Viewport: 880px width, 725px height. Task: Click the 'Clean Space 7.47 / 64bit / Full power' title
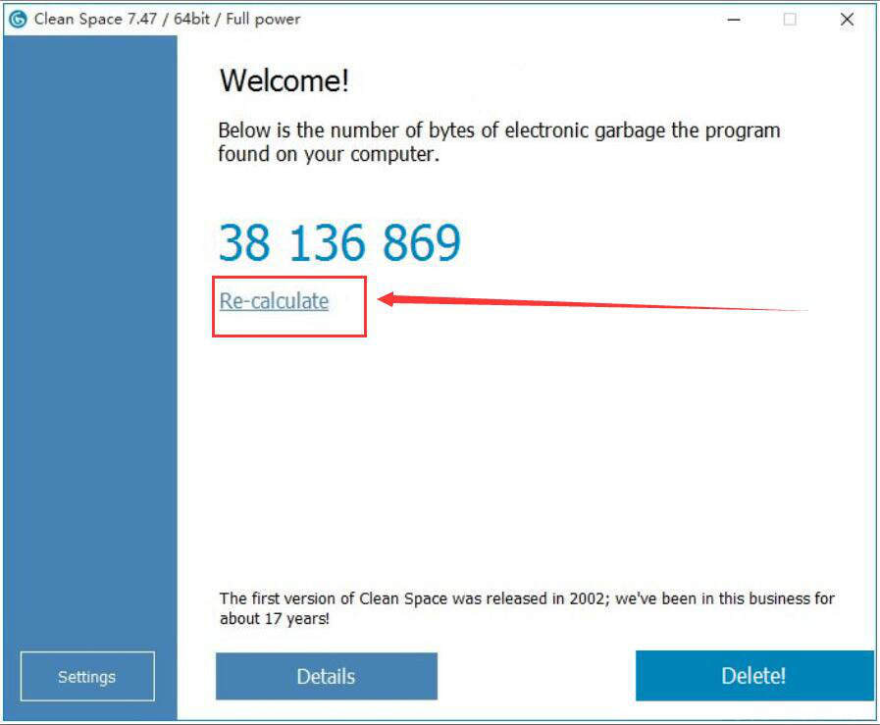tap(167, 19)
